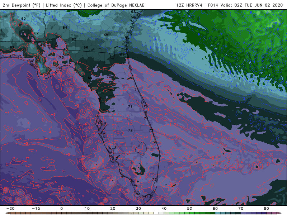Click the "75" dewpoint value near Tampa Bay
Viewport: 287px width, 215px height.
pyautogui.click(x=99, y=123)
